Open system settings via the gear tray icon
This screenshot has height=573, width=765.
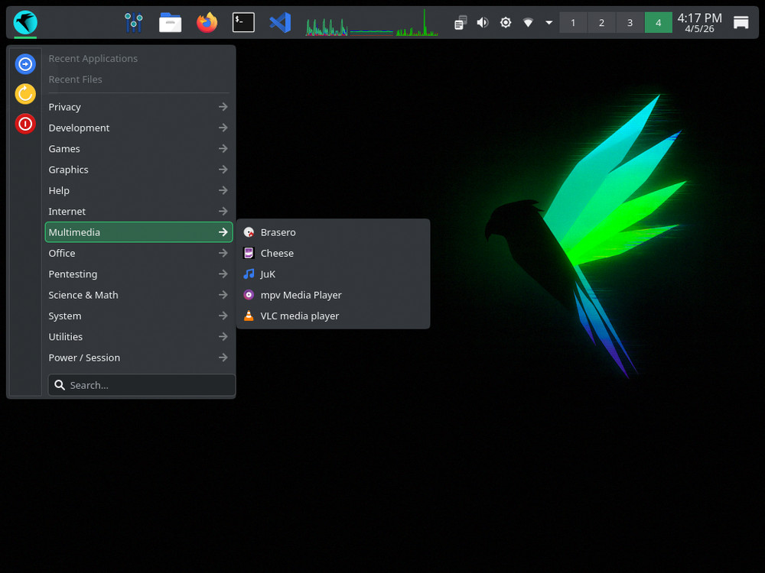pyautogui.click(x=505, y=22)
